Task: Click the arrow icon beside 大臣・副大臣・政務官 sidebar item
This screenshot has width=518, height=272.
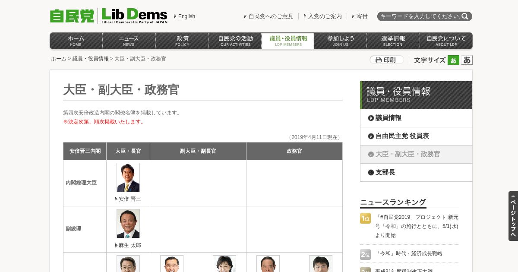Action: [x=371, y=154]
